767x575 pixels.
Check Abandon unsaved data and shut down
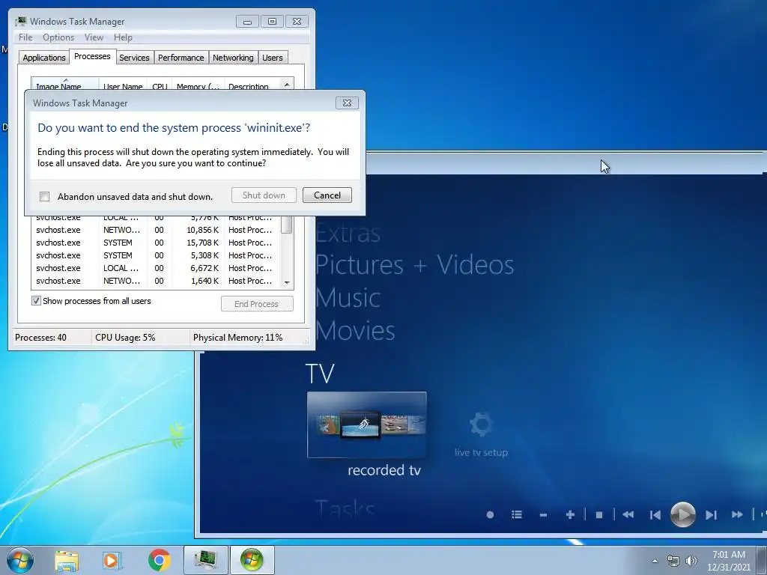point(44,197)
